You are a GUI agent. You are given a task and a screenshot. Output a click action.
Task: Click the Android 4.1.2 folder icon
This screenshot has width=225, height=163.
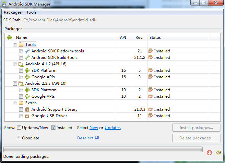tap(21, 64)
